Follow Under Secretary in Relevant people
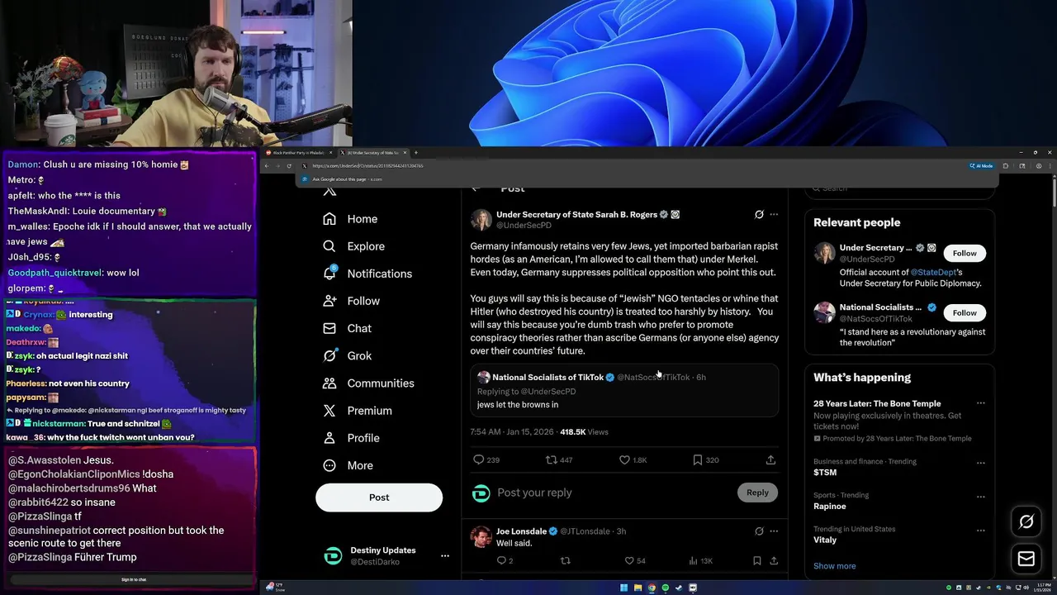1057x595 pixels. click(x=965, y=253)
